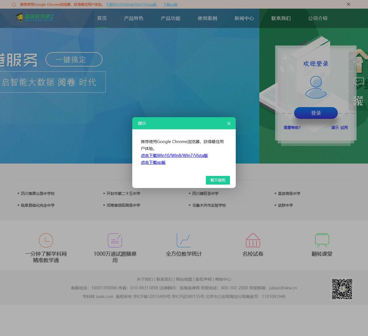Click the notification bell icon in top banner
368x336 pixels.
[x=14, y=4]
